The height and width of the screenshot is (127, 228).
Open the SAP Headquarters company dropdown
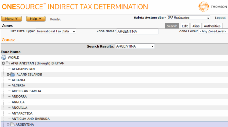[188, 18]
